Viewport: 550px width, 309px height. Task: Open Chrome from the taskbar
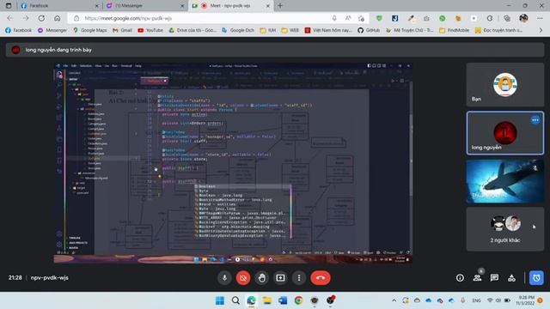tap(298, 300)
